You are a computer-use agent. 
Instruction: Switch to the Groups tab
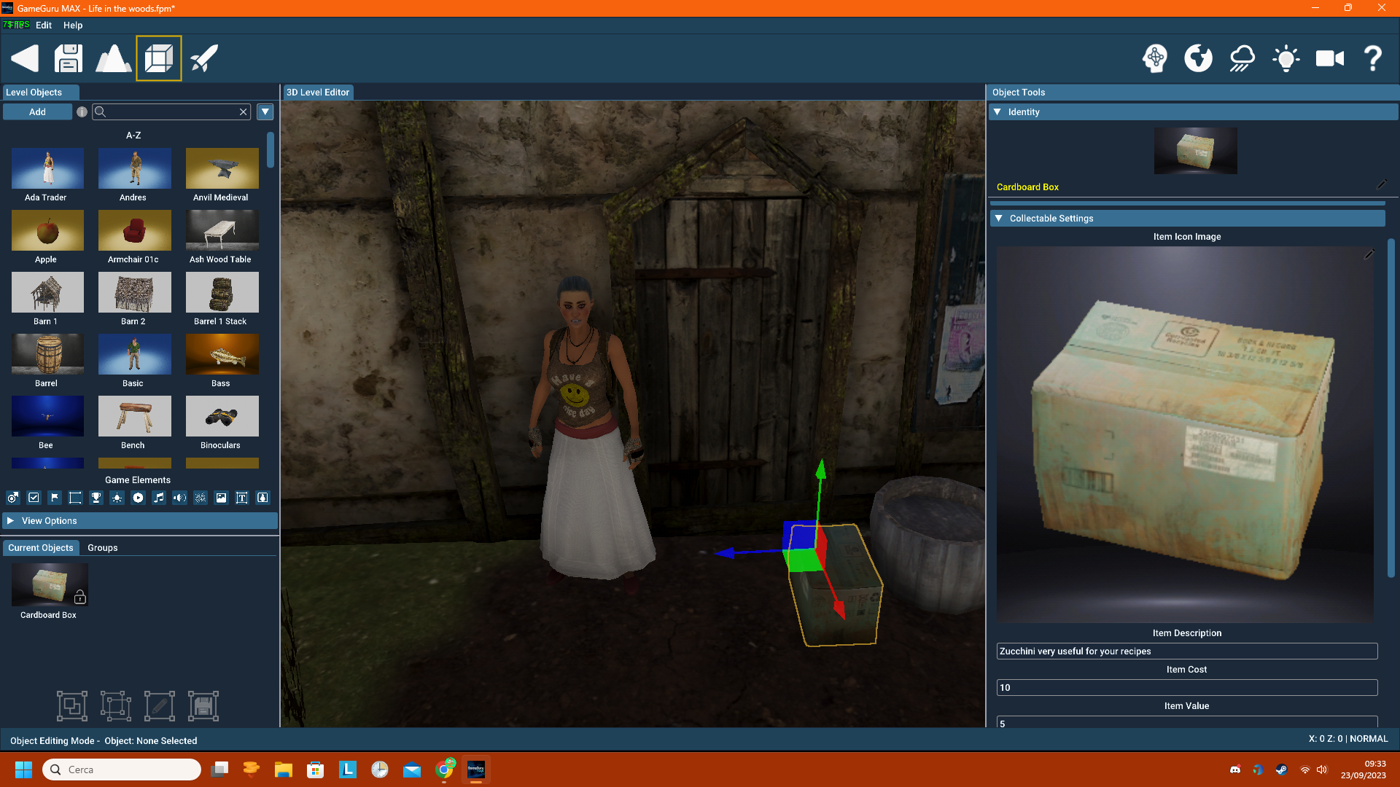[x=102, y=547]
